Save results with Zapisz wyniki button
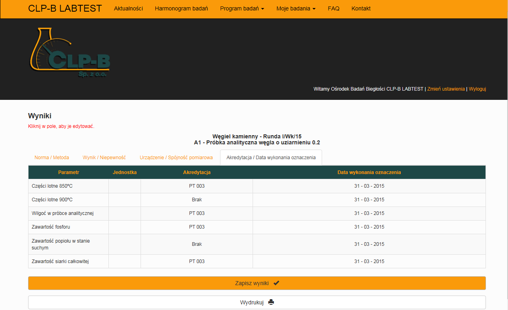 click(x=257, y=283)
